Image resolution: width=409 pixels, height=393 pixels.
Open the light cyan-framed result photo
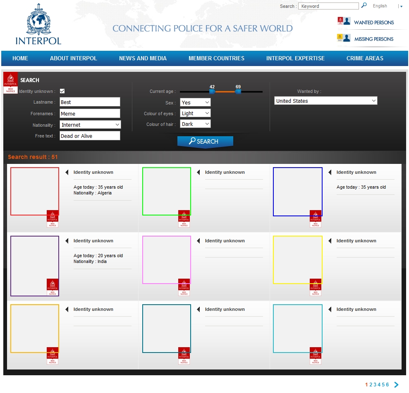pos(298,329)
